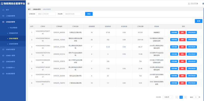Viewport: 204px width, 101px height.
Task: Open the 10条/页 page size dropdown
Action: click(x=168, y=97)
